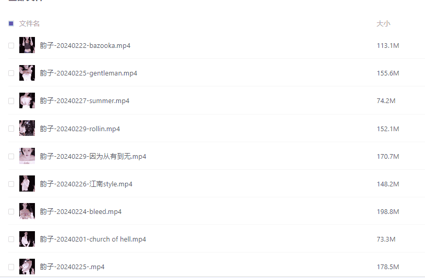Click church of hell.mp4 thumbnail
Viewport: 425px width, 278px height.
pos(27,239)
